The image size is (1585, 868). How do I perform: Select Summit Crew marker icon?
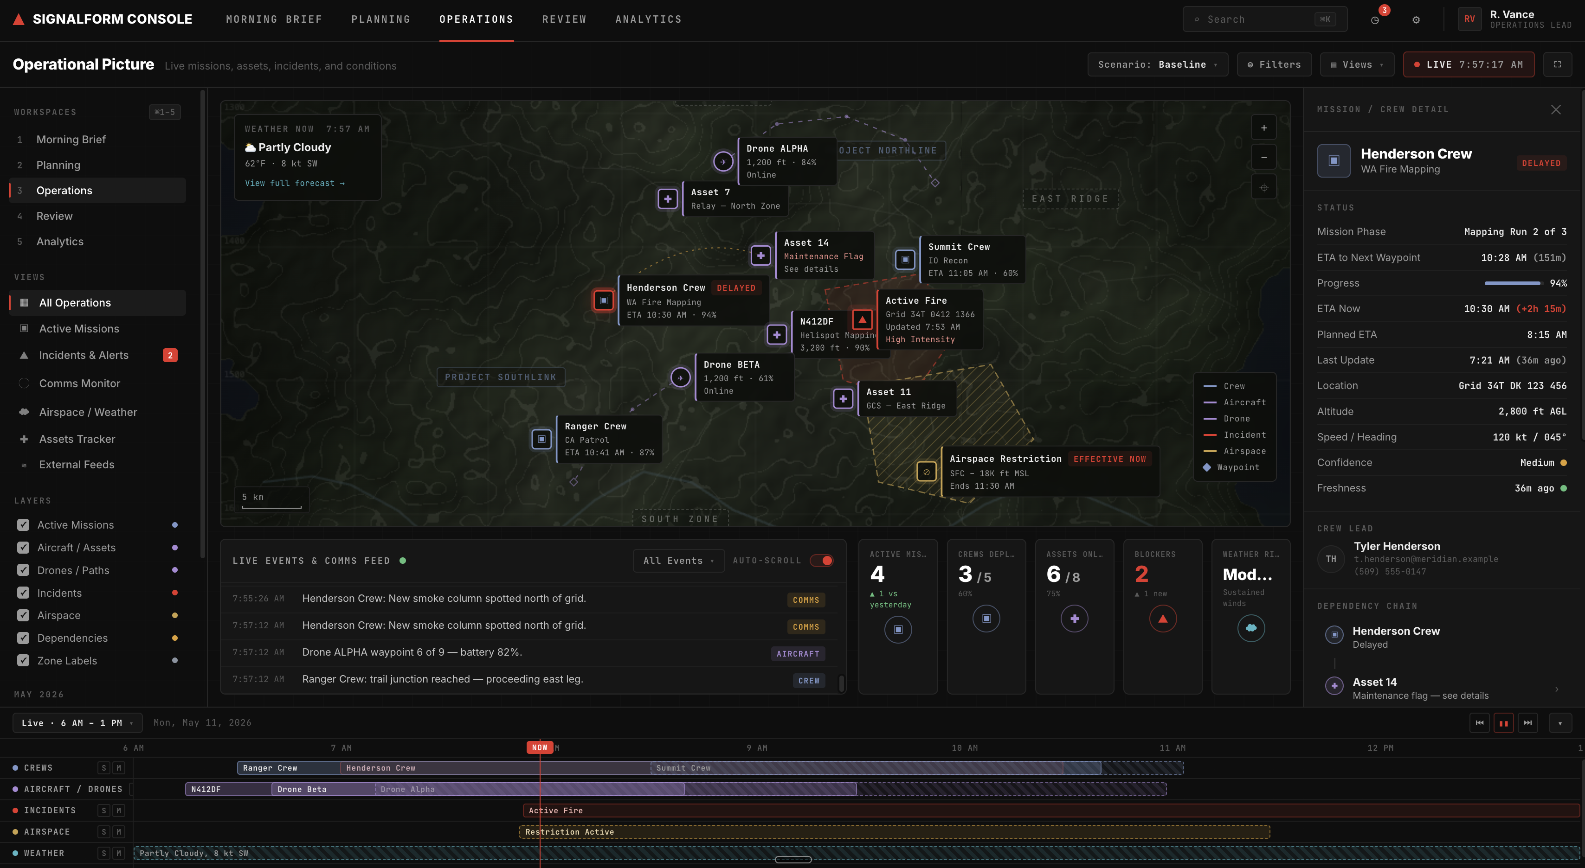click(904, 259)
